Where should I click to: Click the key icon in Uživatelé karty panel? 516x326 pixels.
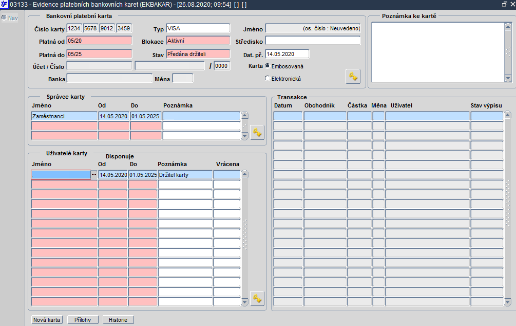(257, 298)
